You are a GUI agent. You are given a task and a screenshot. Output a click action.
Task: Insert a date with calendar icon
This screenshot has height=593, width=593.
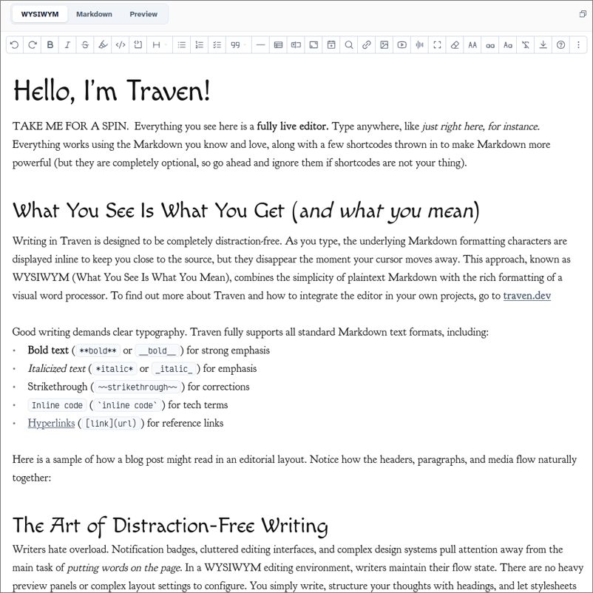click(331, 45)
